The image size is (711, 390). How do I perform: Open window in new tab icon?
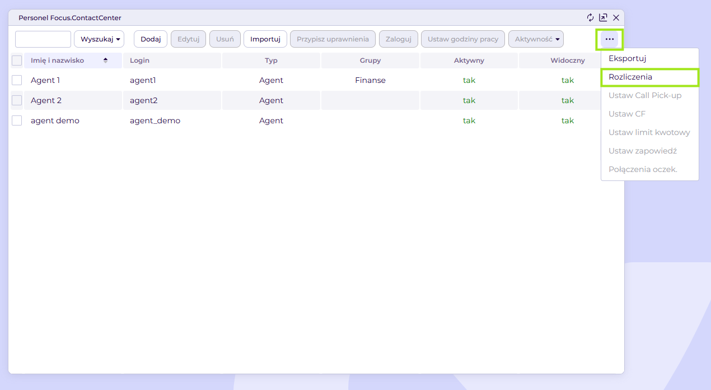[603, 17]
